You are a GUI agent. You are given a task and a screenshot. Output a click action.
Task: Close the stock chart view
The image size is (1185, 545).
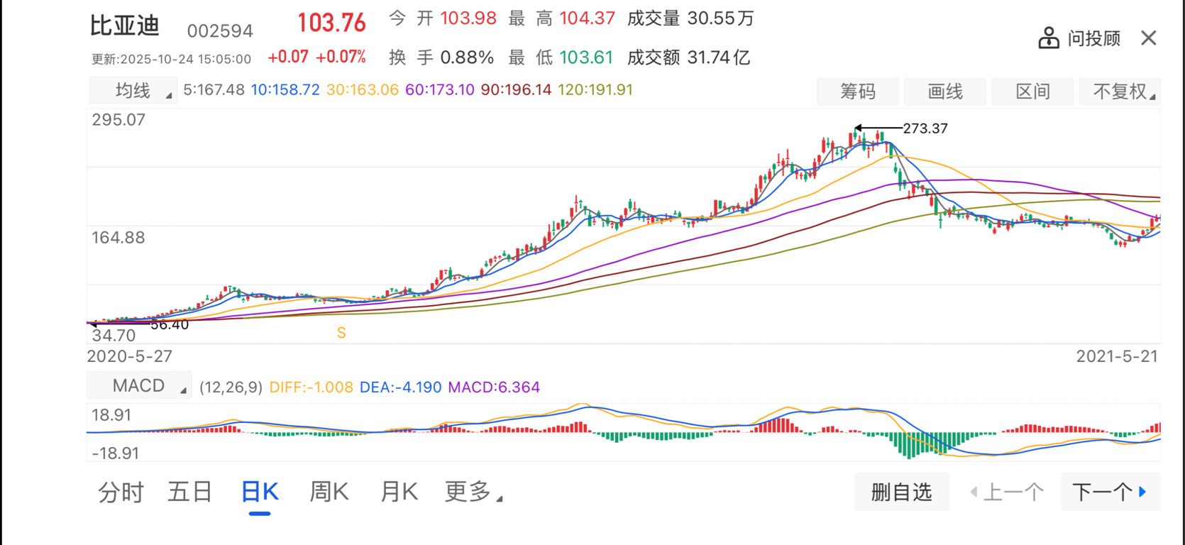tap(1148, 38)
